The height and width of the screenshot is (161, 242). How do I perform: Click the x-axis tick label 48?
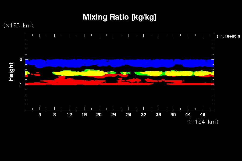click(202, 115)
